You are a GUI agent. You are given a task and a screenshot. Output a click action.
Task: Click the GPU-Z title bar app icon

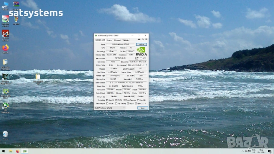(96, 36)
